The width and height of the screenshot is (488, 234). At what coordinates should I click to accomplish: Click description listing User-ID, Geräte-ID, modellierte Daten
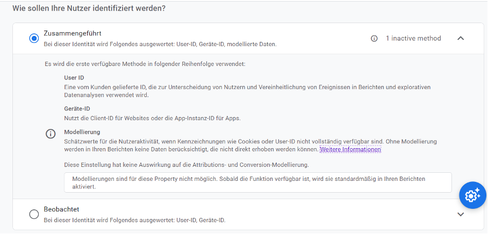[x=160, y=45]
